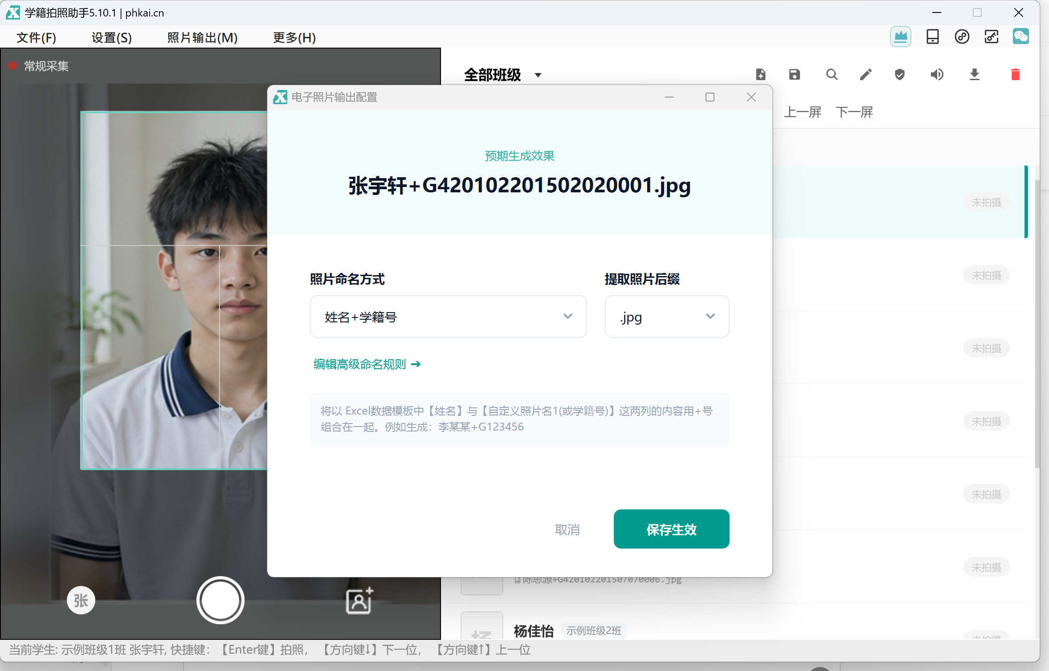Click the 照片命名方式 label
Viewport: 1049px width, 671px height.
click(x=347, y=279)
